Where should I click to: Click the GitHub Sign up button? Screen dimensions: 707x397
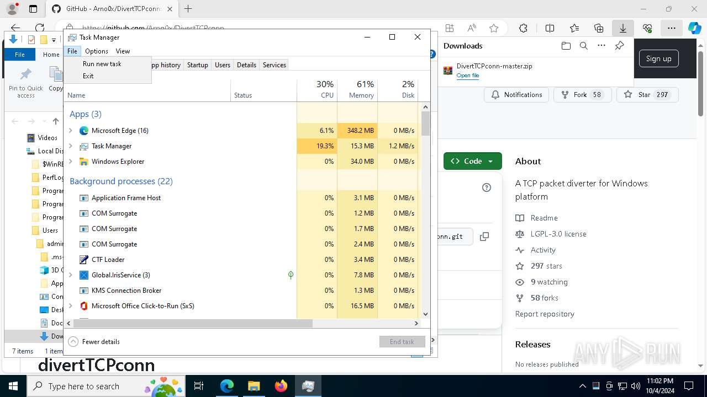[x=658, y=59]
